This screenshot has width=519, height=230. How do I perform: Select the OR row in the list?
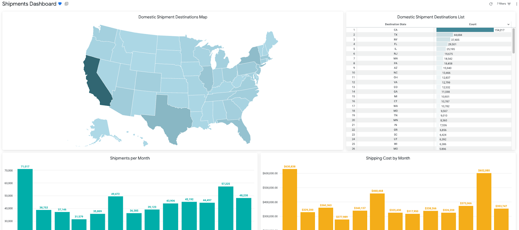[x=429, y=130]
